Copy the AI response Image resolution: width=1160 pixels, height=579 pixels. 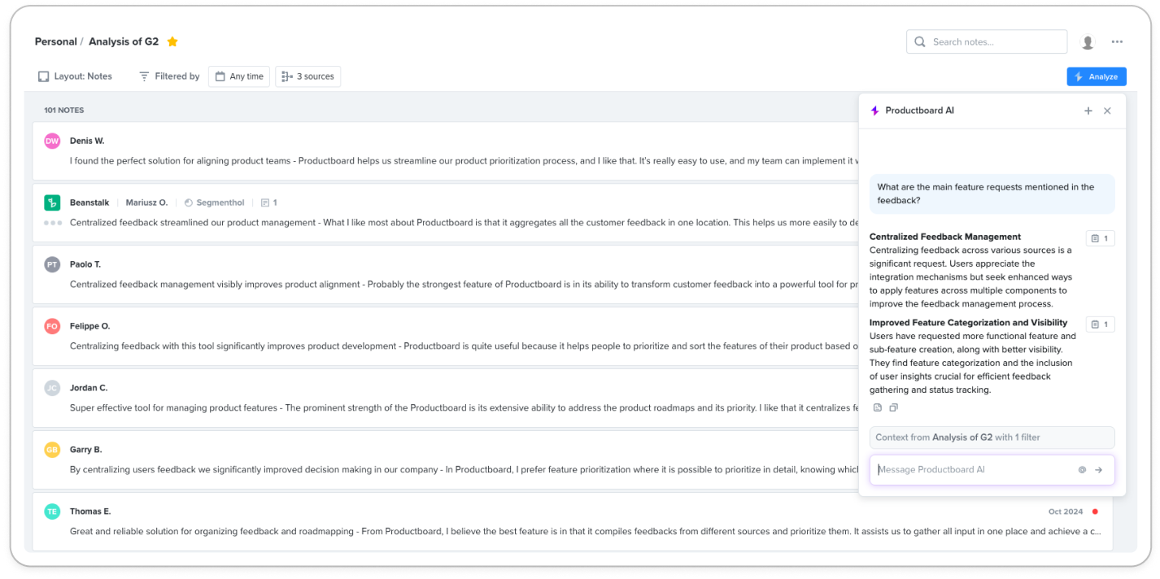[x=894, y=407]
